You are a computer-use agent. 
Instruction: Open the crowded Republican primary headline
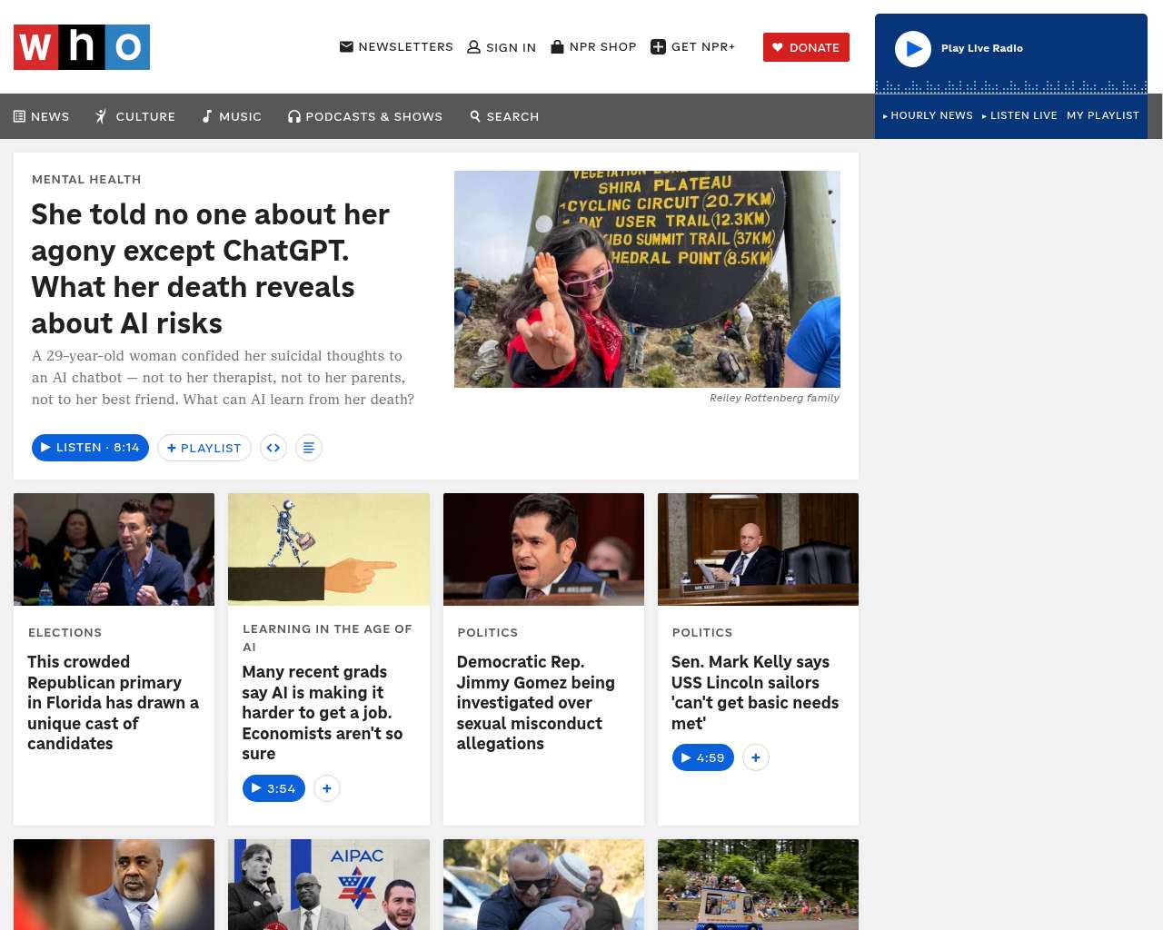tap(114, 703)
